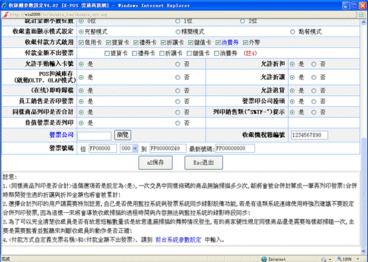
Task: Uncheck the 信用卡 payment method checkbox
Action: click(x=81, y=43)
